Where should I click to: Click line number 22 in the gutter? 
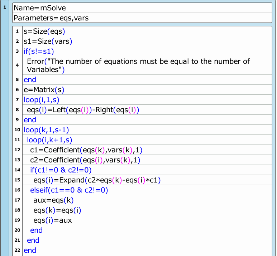pos(17,250)
